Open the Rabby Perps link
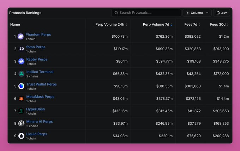240x151 pixels. coord(37,59)
